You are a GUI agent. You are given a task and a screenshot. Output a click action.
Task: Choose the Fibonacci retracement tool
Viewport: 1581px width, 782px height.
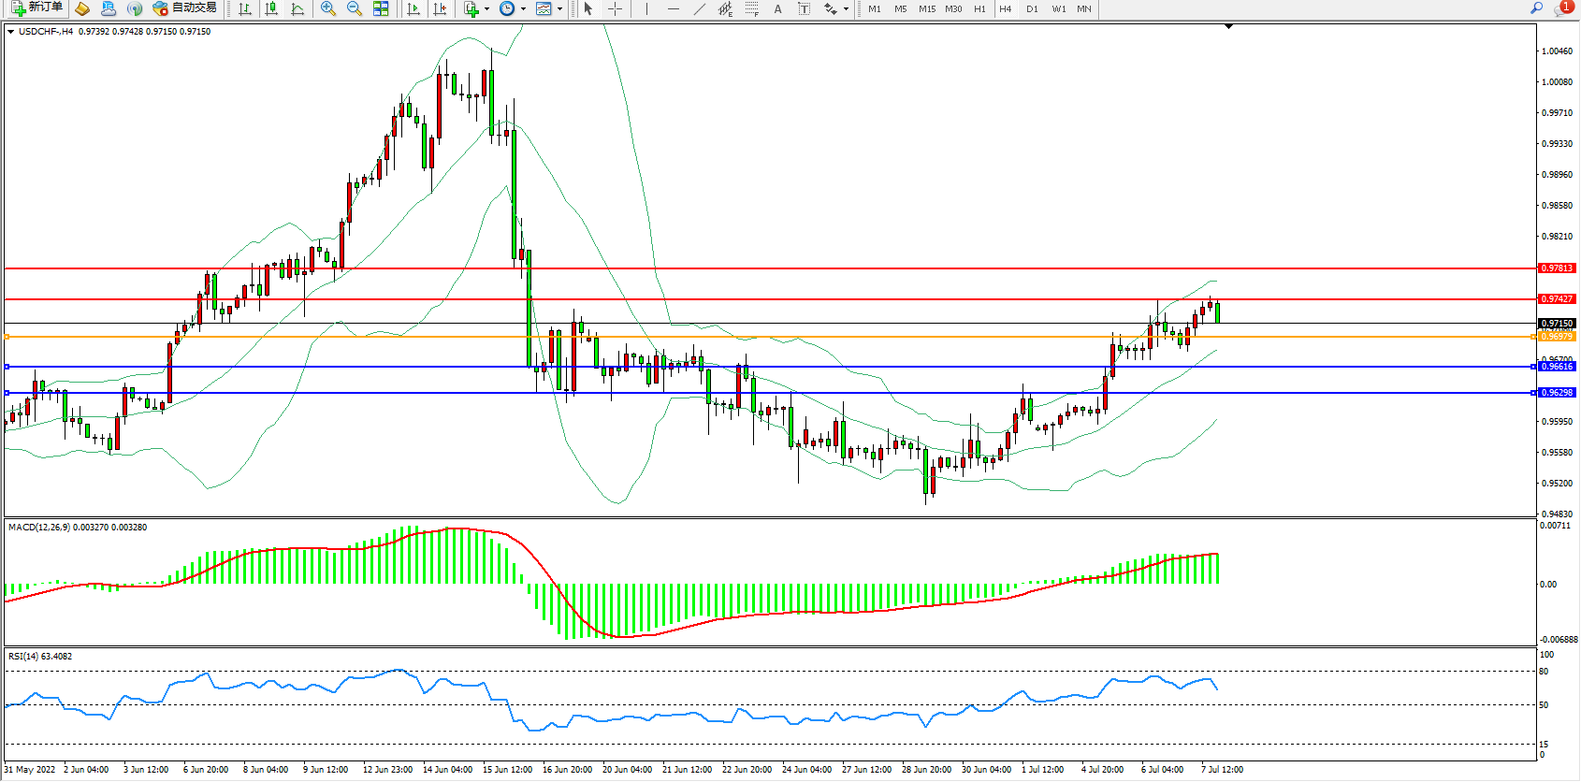pos(751,8)
